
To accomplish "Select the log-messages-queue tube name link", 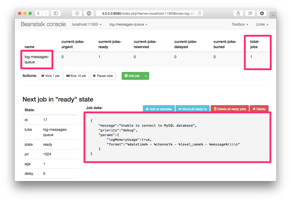I will [x=36, y=59].
